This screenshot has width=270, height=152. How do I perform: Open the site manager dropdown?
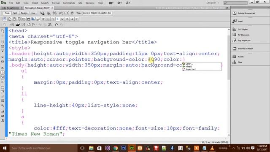128,3
